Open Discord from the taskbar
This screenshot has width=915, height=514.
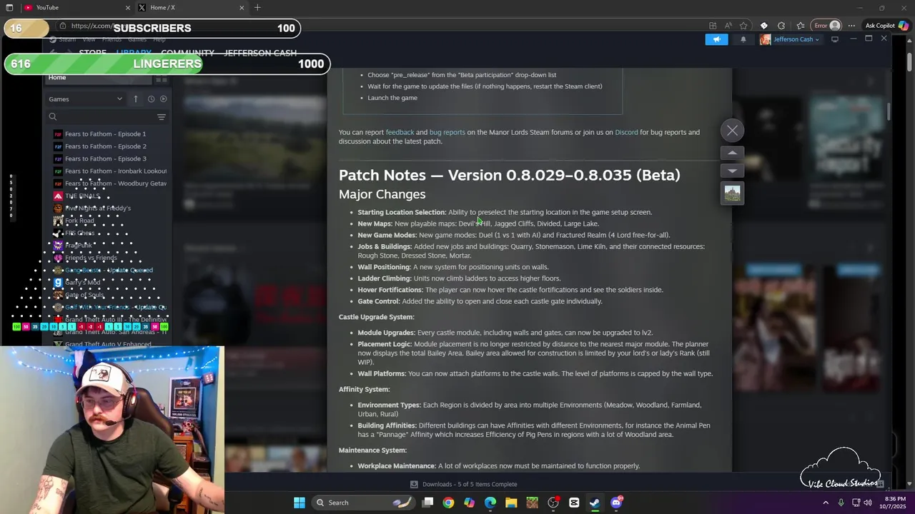[x=616, y=503]
